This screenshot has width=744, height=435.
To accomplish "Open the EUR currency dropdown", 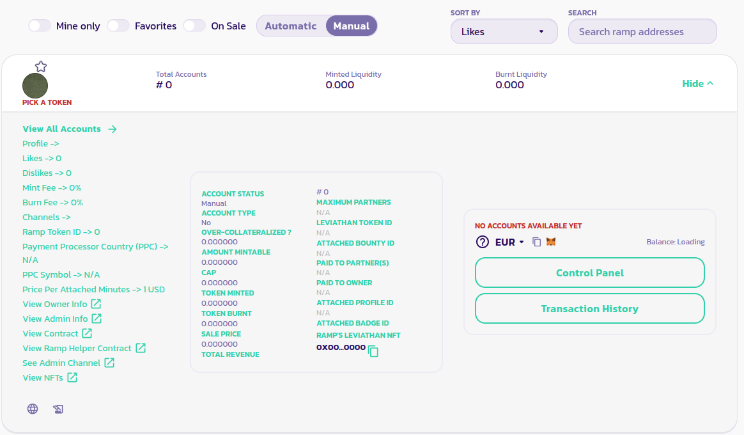I will (x=509, y=242).
